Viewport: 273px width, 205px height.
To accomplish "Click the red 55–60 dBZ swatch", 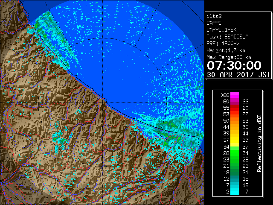I will (x=235, y=108).
